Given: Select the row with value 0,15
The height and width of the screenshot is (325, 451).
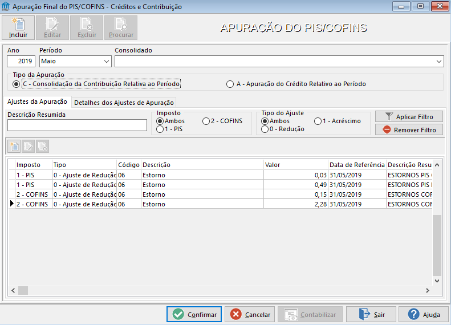Looking at the screenshot, I should 220,194.
